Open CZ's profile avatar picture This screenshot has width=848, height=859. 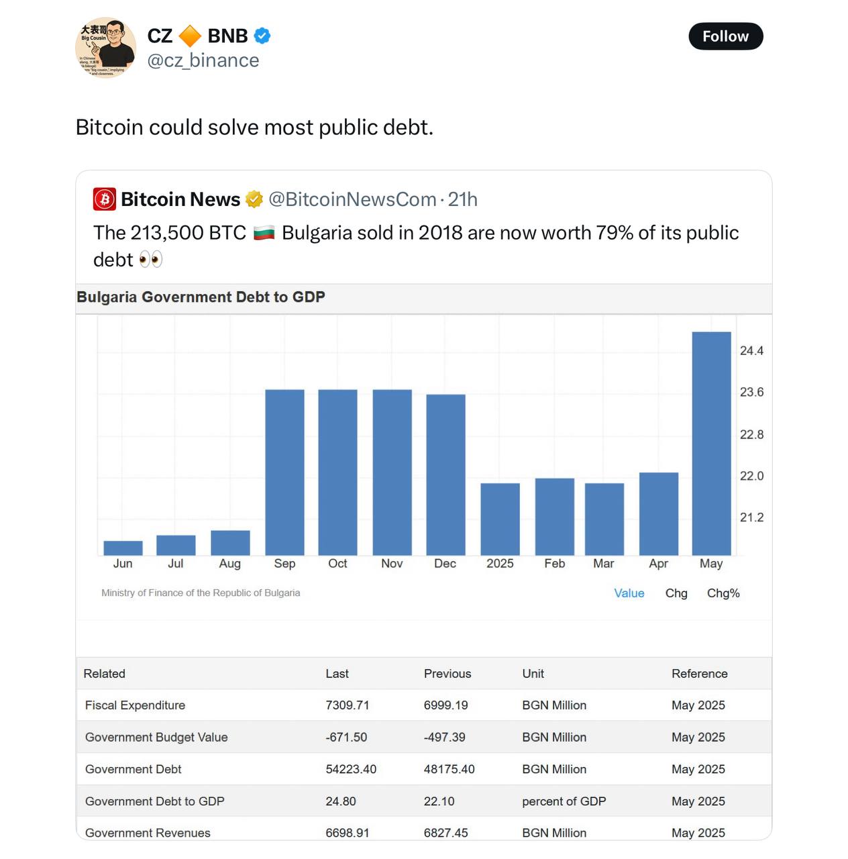105,48
